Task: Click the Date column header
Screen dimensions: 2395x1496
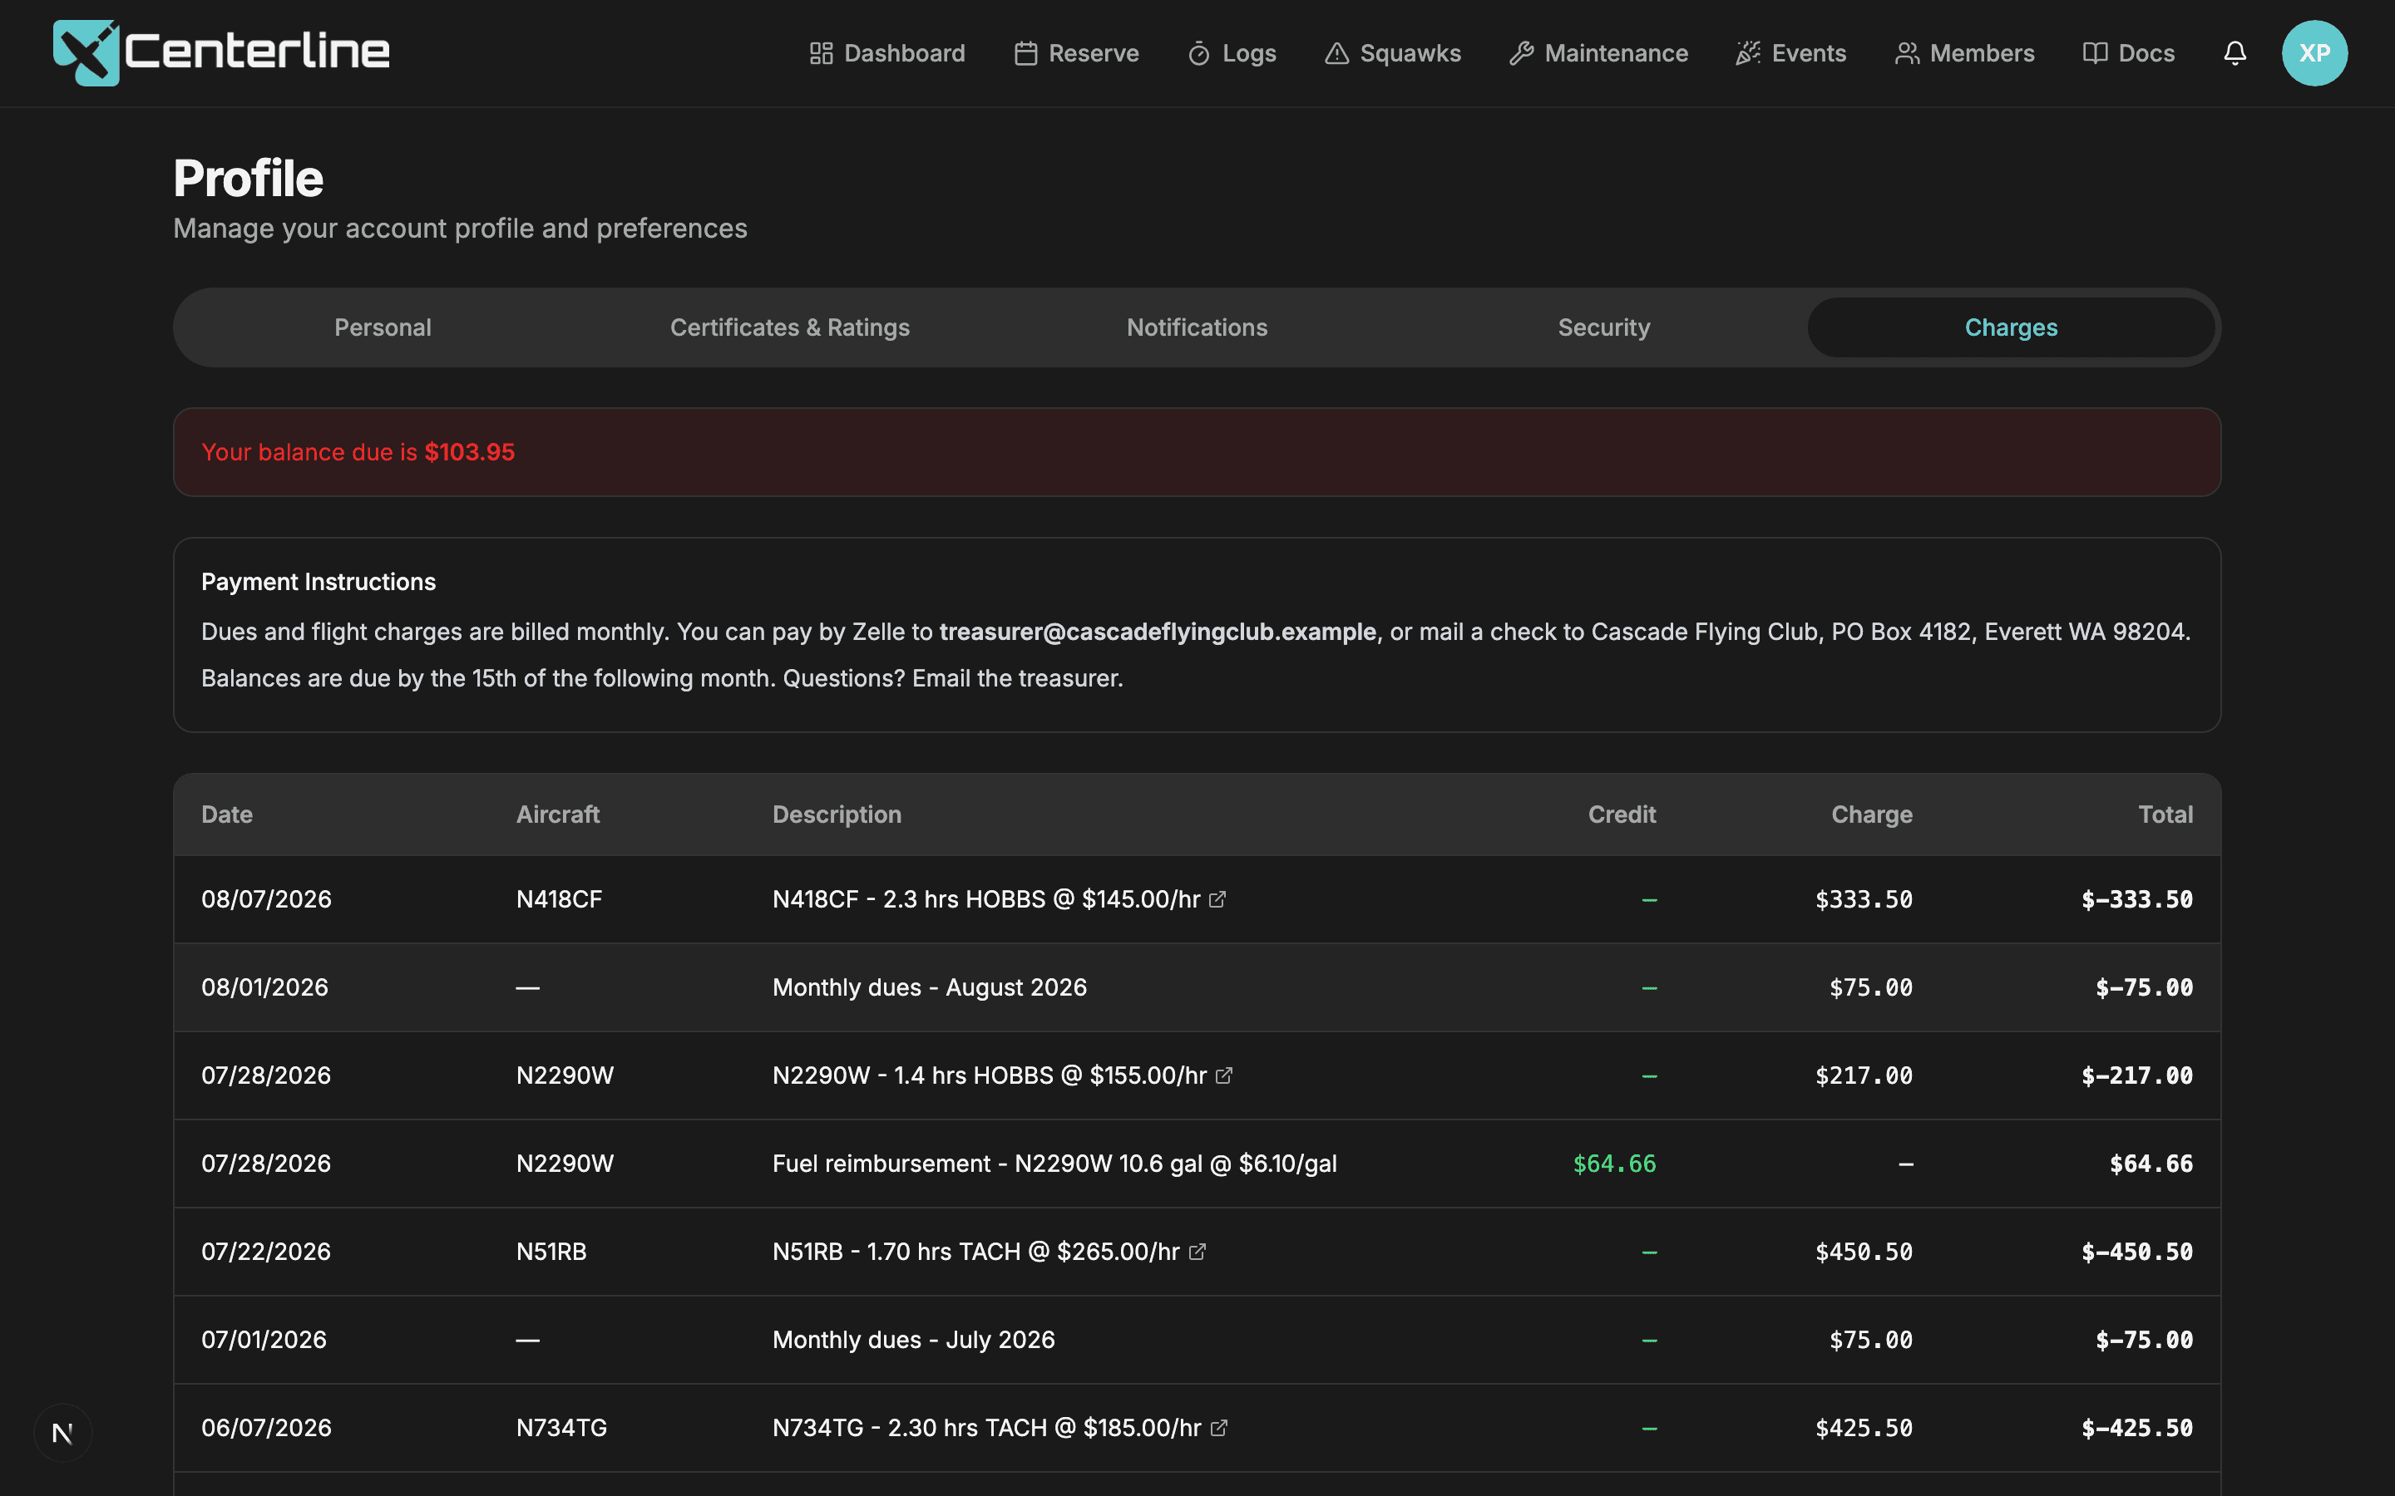Action: pos(227,814)
